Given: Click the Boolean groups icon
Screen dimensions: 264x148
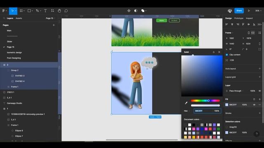Looking at the screenshot, I should [x=143, y=11].
